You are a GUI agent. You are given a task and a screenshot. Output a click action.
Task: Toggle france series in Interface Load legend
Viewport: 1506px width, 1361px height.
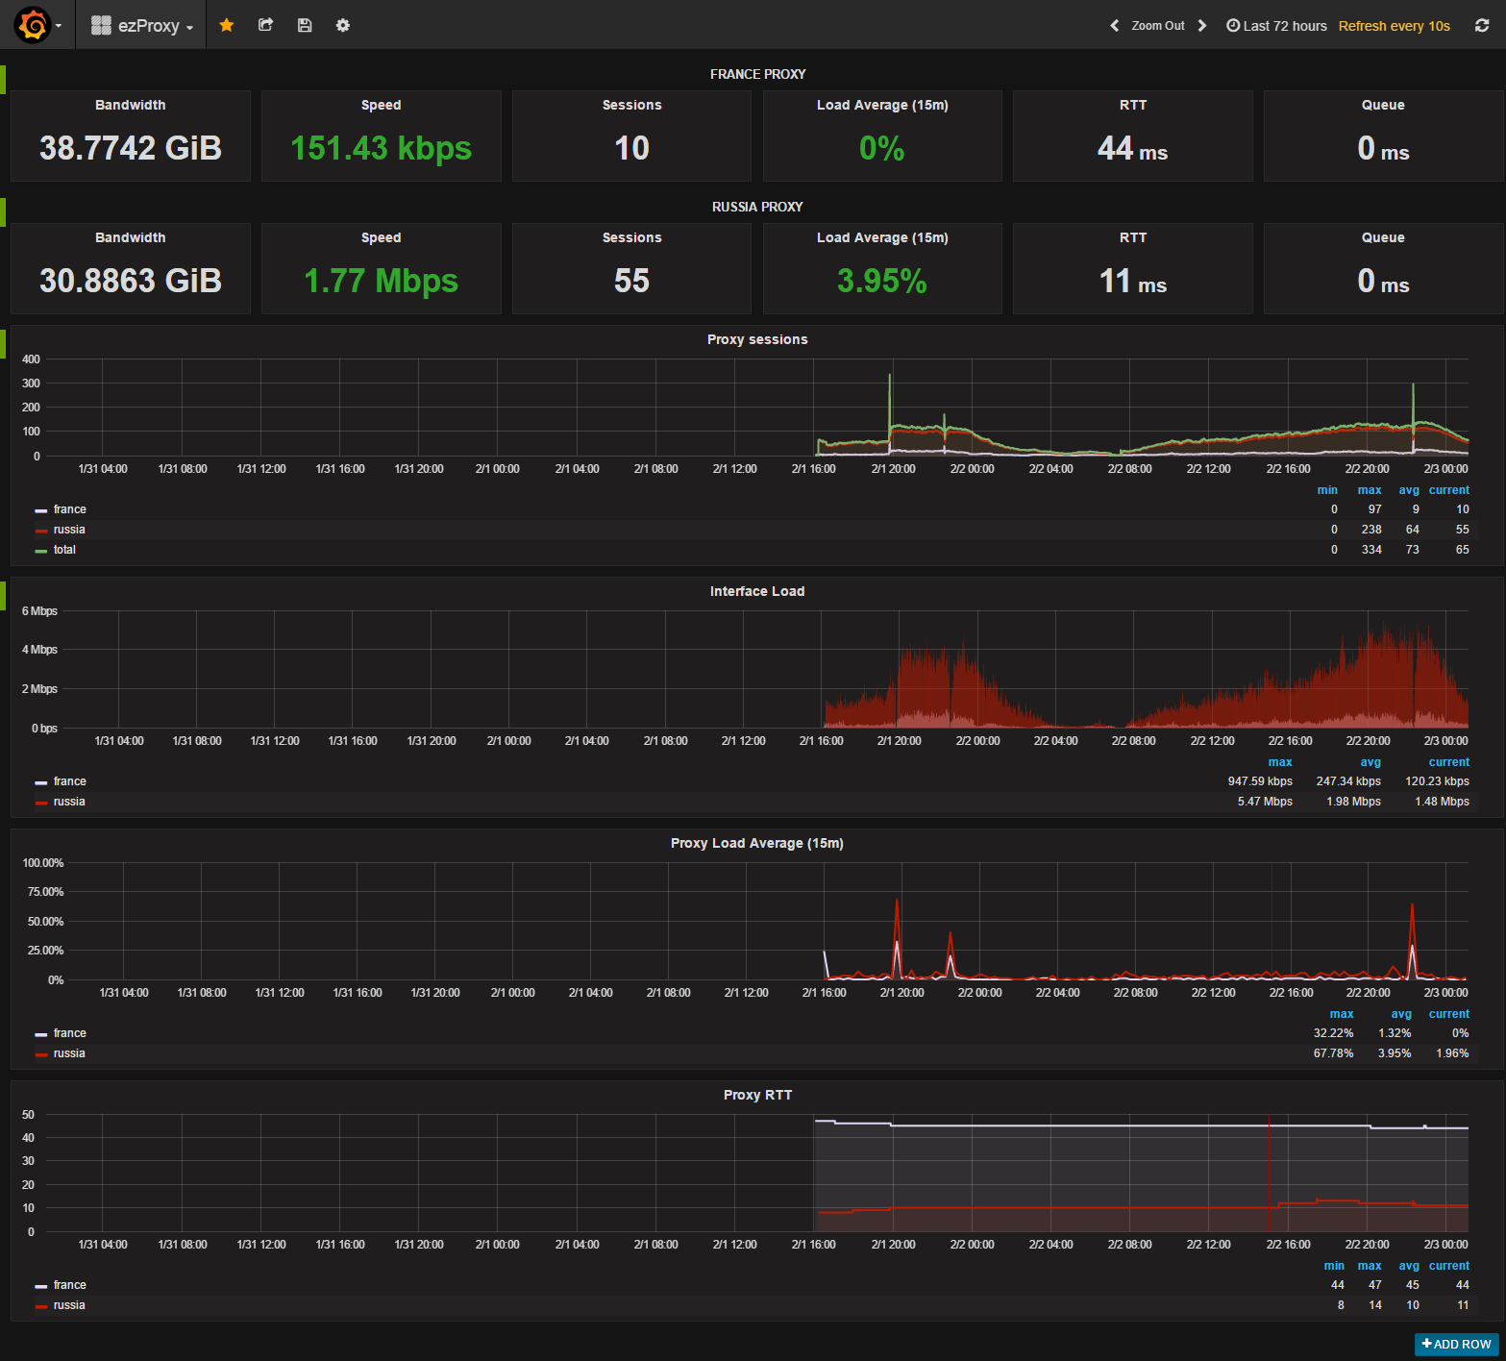click(69, 781)
